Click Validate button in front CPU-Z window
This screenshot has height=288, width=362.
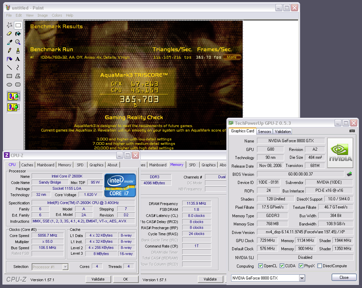pyautogui.click(x=98, y=279)
